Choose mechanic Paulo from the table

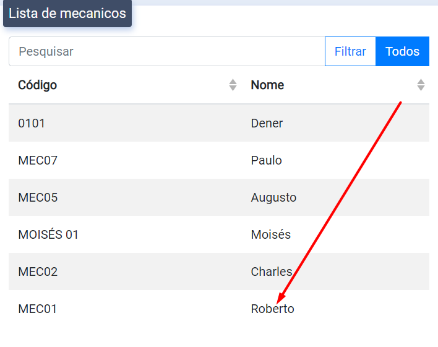coord(266,160)
